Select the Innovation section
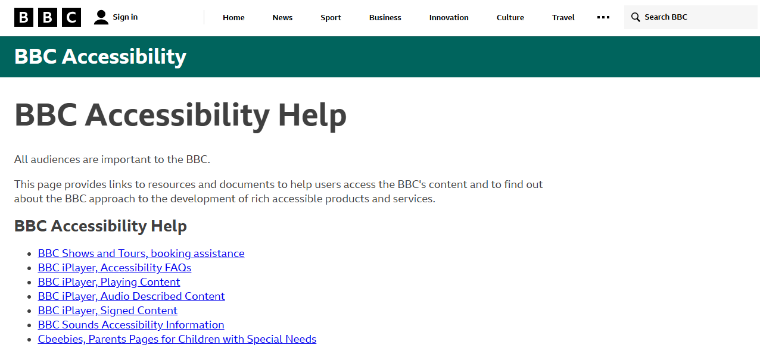Viewport: 760px width, 354px height. (x=448, y=17)
